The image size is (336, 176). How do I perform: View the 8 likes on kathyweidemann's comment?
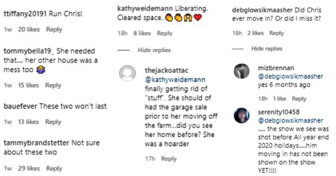[x=142, y=33]
